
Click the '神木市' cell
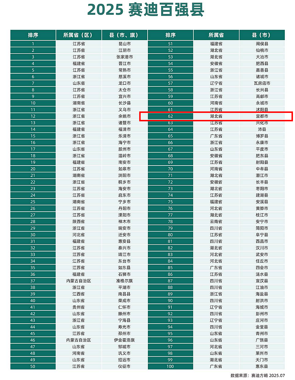125,221
